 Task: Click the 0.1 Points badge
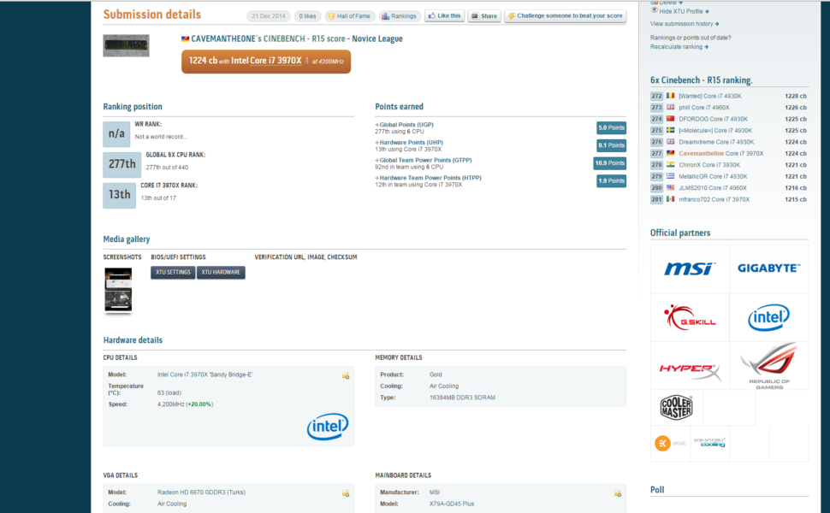612,145
